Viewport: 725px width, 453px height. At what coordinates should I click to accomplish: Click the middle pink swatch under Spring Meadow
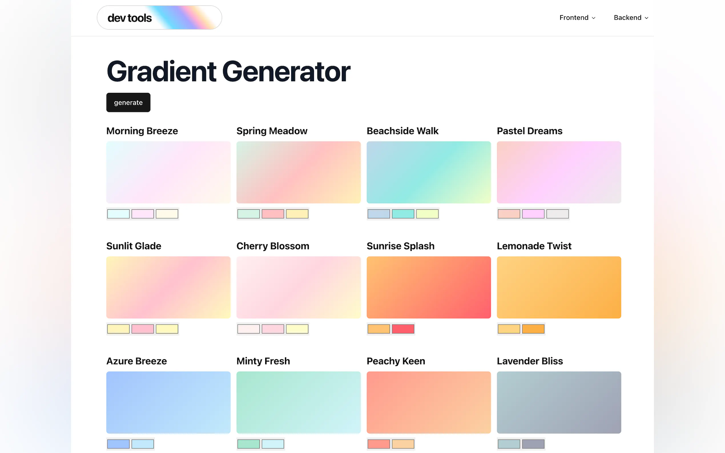pyautogui.click(x=273, y=214)
